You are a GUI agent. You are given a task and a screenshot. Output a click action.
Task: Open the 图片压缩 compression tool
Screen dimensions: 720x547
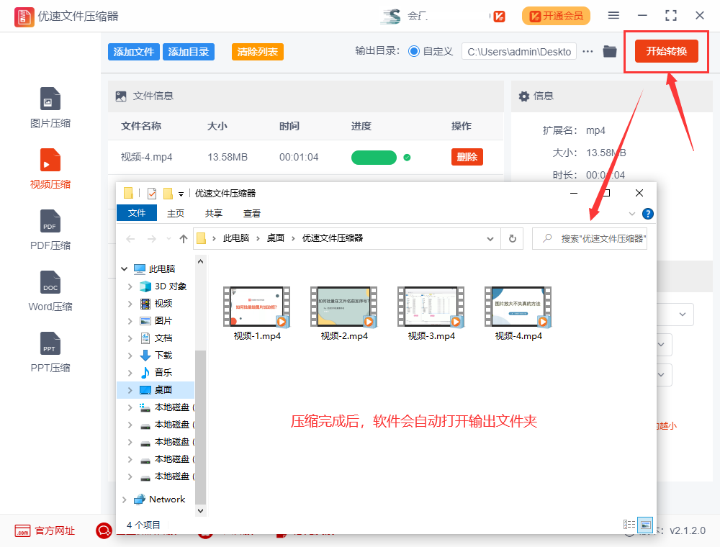click(x=50, y=108)
